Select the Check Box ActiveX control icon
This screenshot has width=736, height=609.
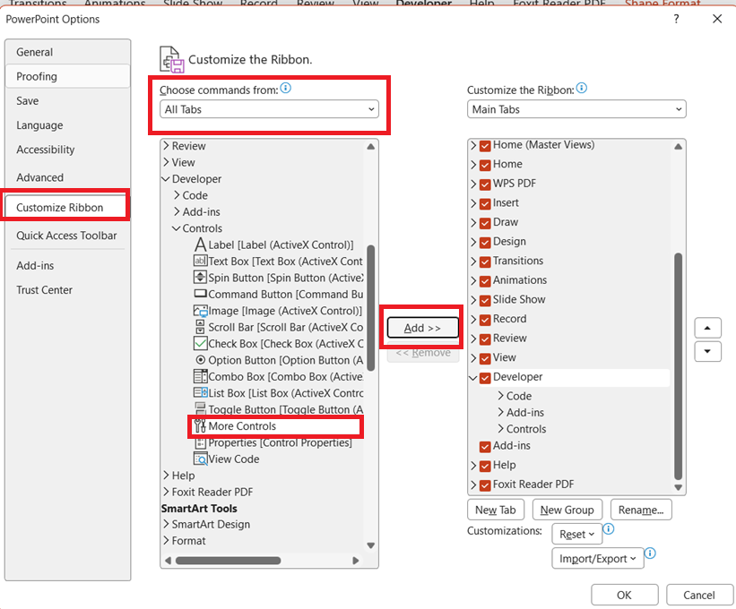click(201, 343)
